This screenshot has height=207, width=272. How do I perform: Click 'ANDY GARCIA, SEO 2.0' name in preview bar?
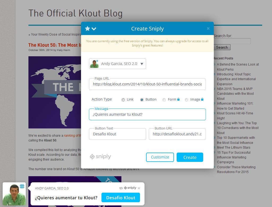pyautogui.click(x=52, y=188)
